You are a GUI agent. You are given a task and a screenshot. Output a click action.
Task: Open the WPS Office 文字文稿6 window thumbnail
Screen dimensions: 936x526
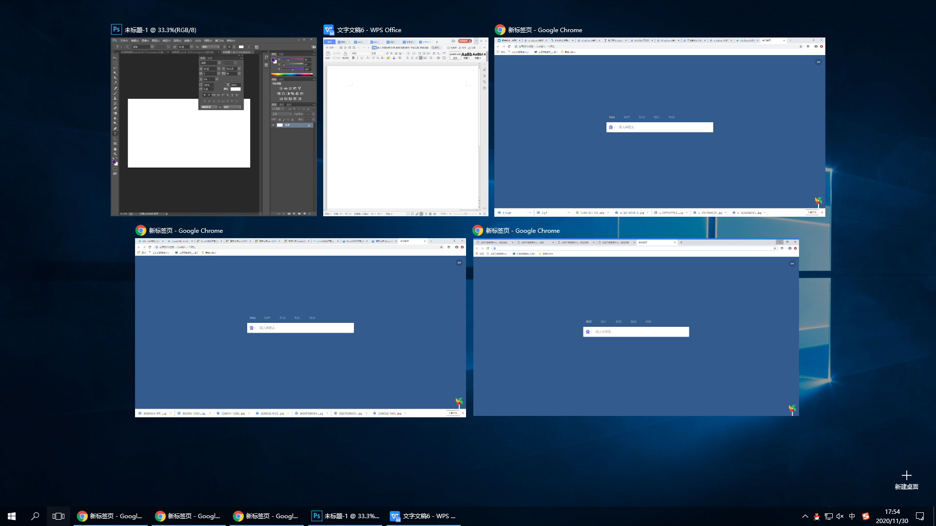(x=406, y=127)
